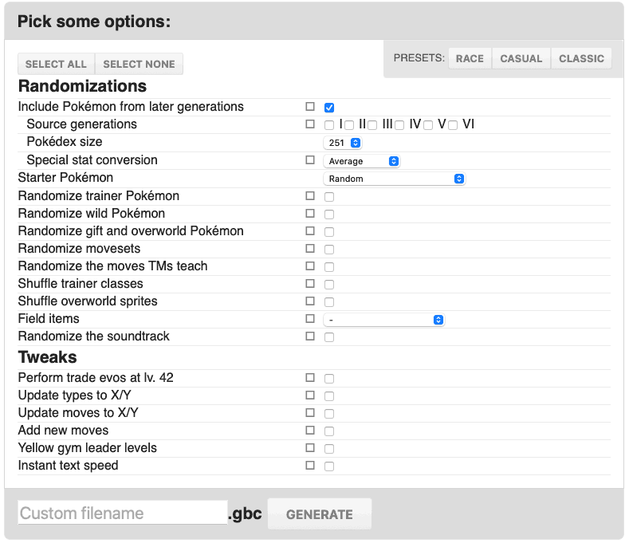Click the GENERATE button
The height and width of the screenshot is (543, 629).
click(x=319, y=514)
